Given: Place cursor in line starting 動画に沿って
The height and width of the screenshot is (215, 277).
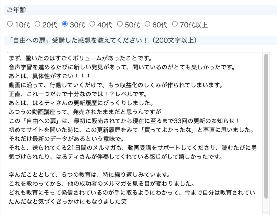Looking at the screenshot, I should click(x=116, y=85).
